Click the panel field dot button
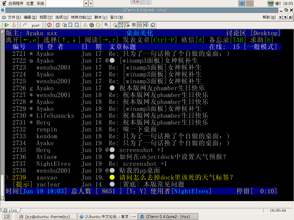This screenshot has height=220, width=294. pos(86,3)
